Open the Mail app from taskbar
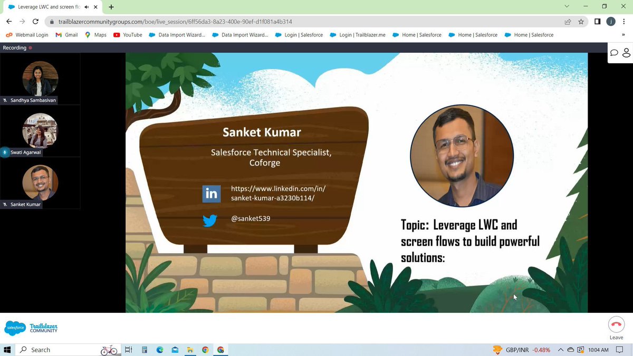This screenshot has height=356, width=633. [175, 350]
